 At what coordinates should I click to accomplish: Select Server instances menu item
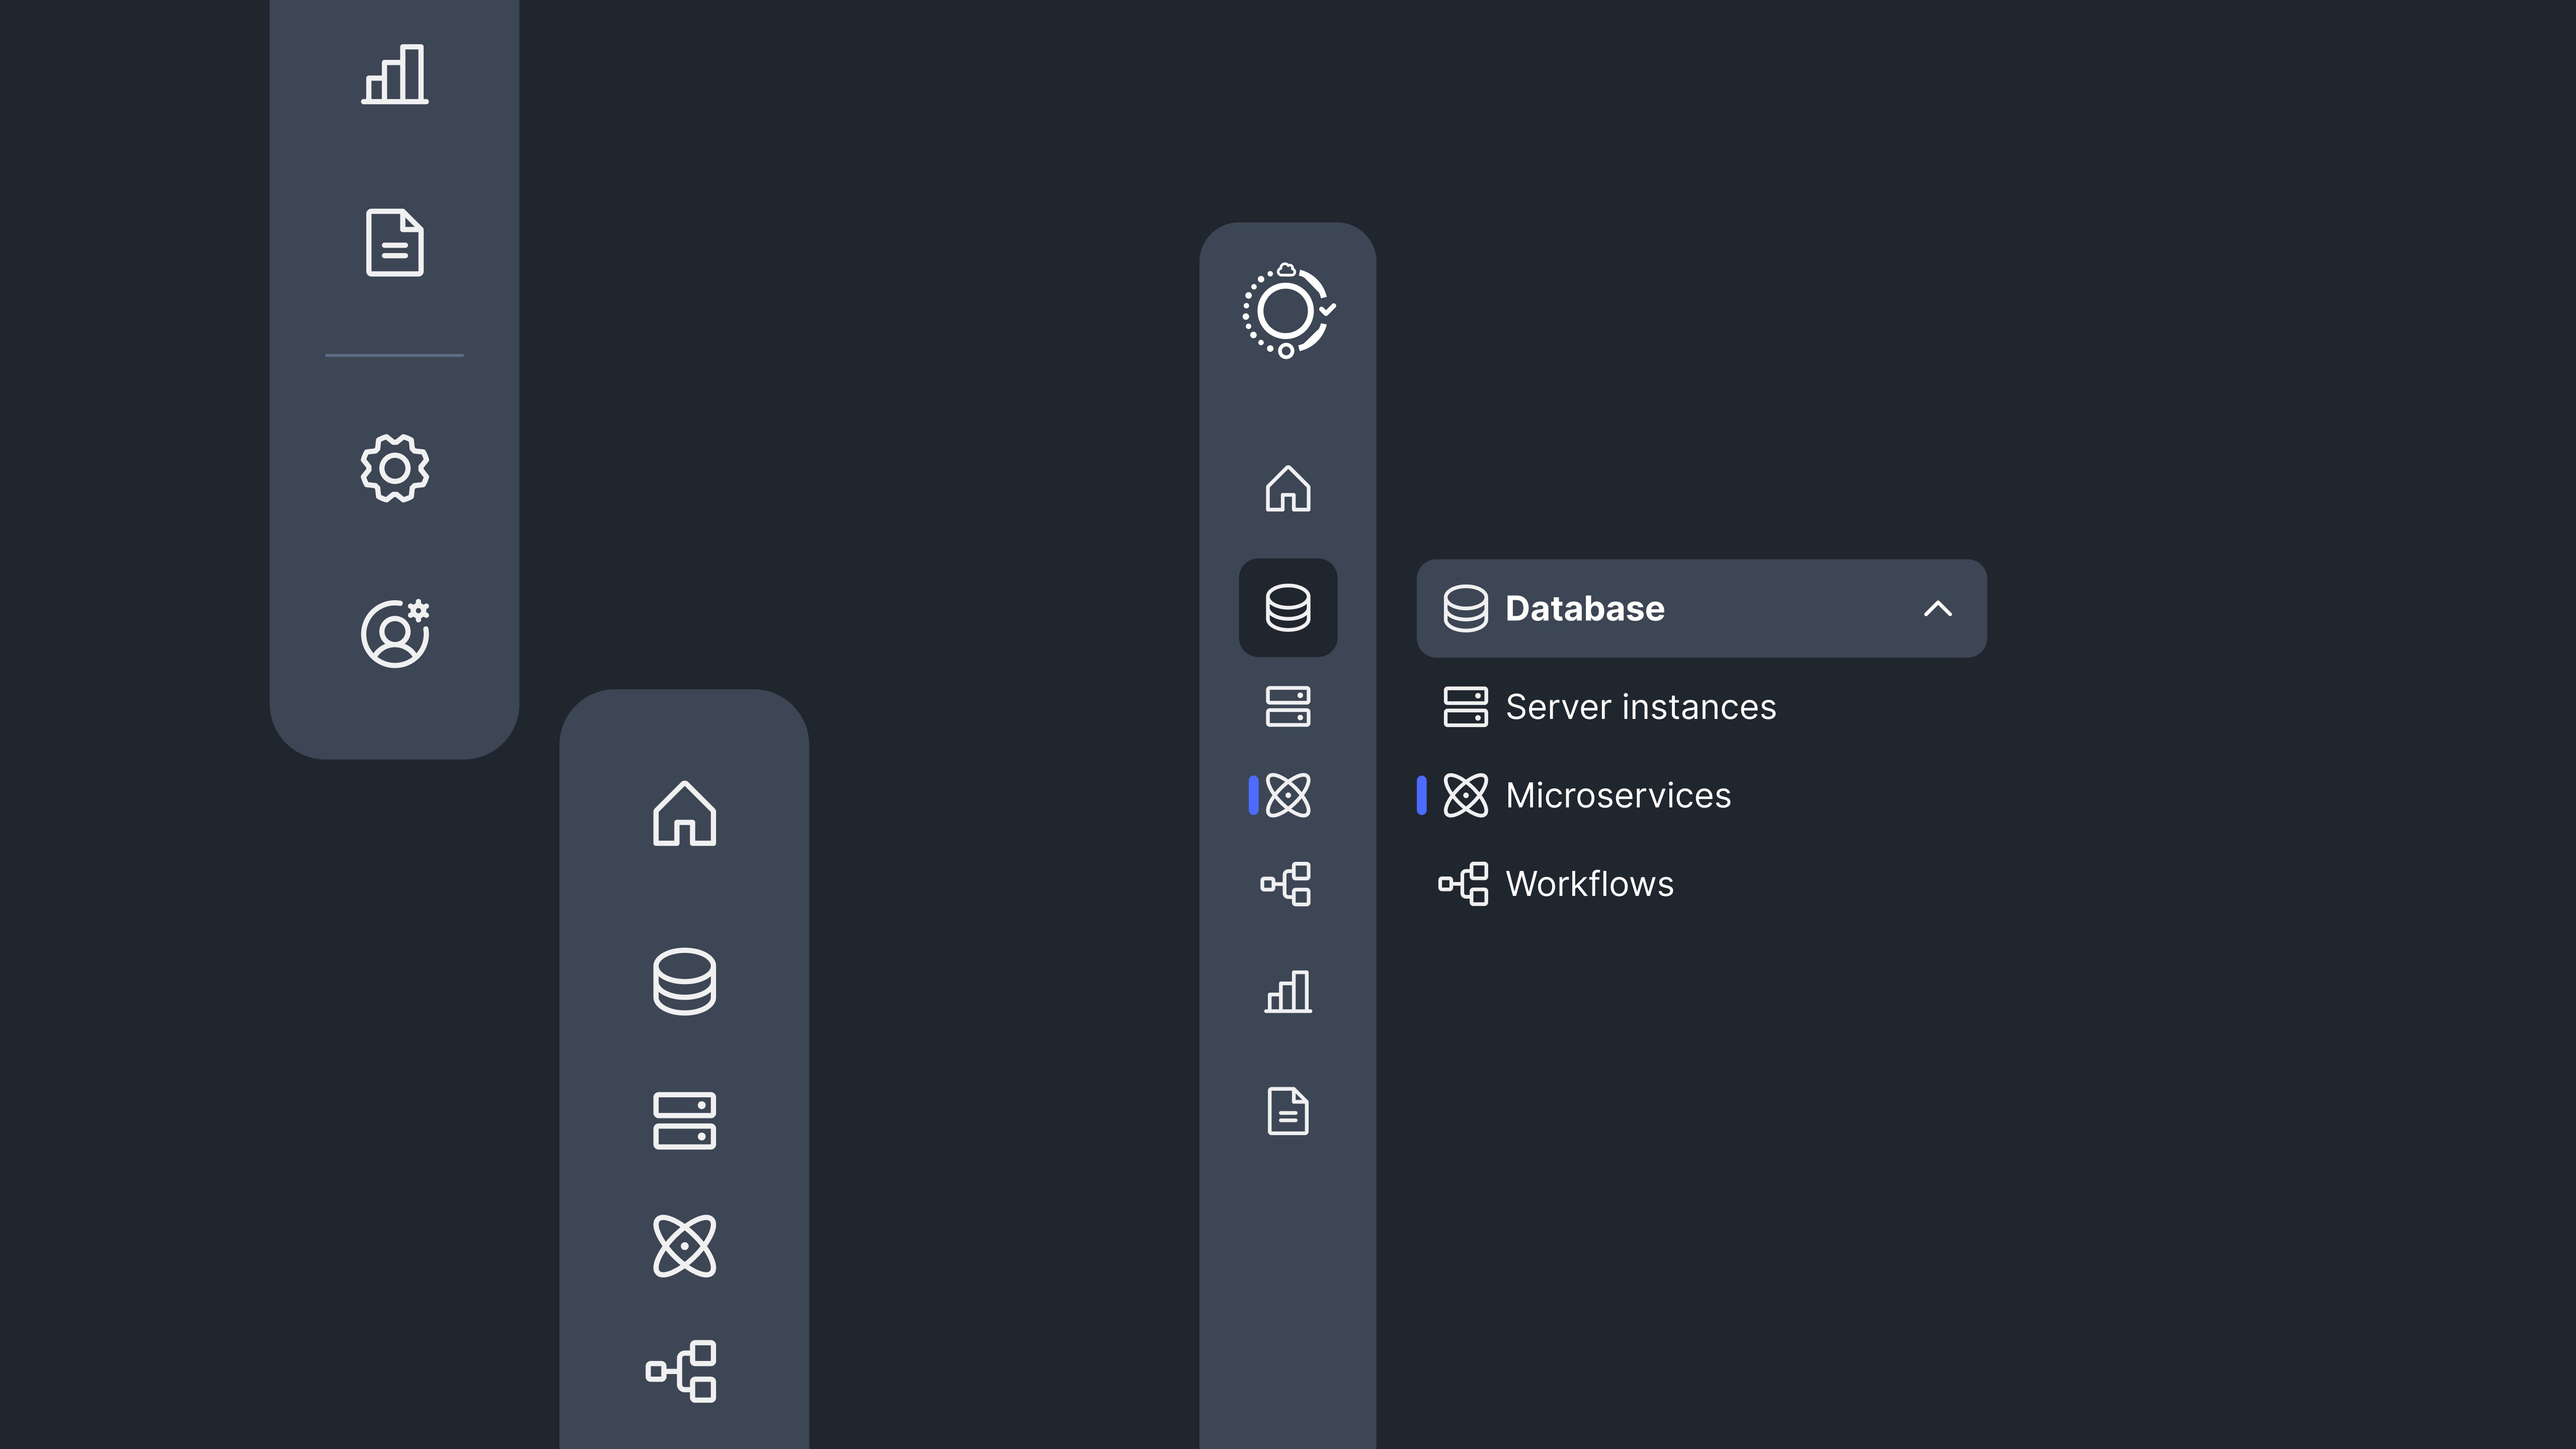1640,707
